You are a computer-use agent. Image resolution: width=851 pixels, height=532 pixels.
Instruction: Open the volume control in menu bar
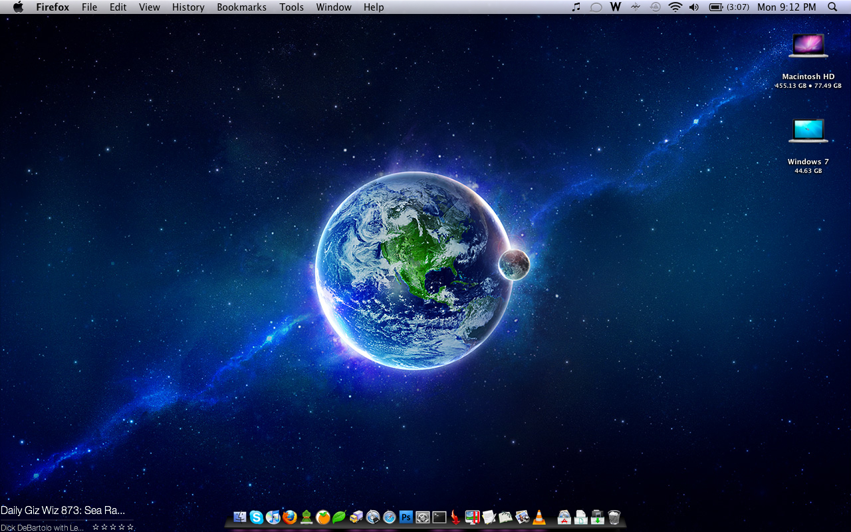(694, 7)
